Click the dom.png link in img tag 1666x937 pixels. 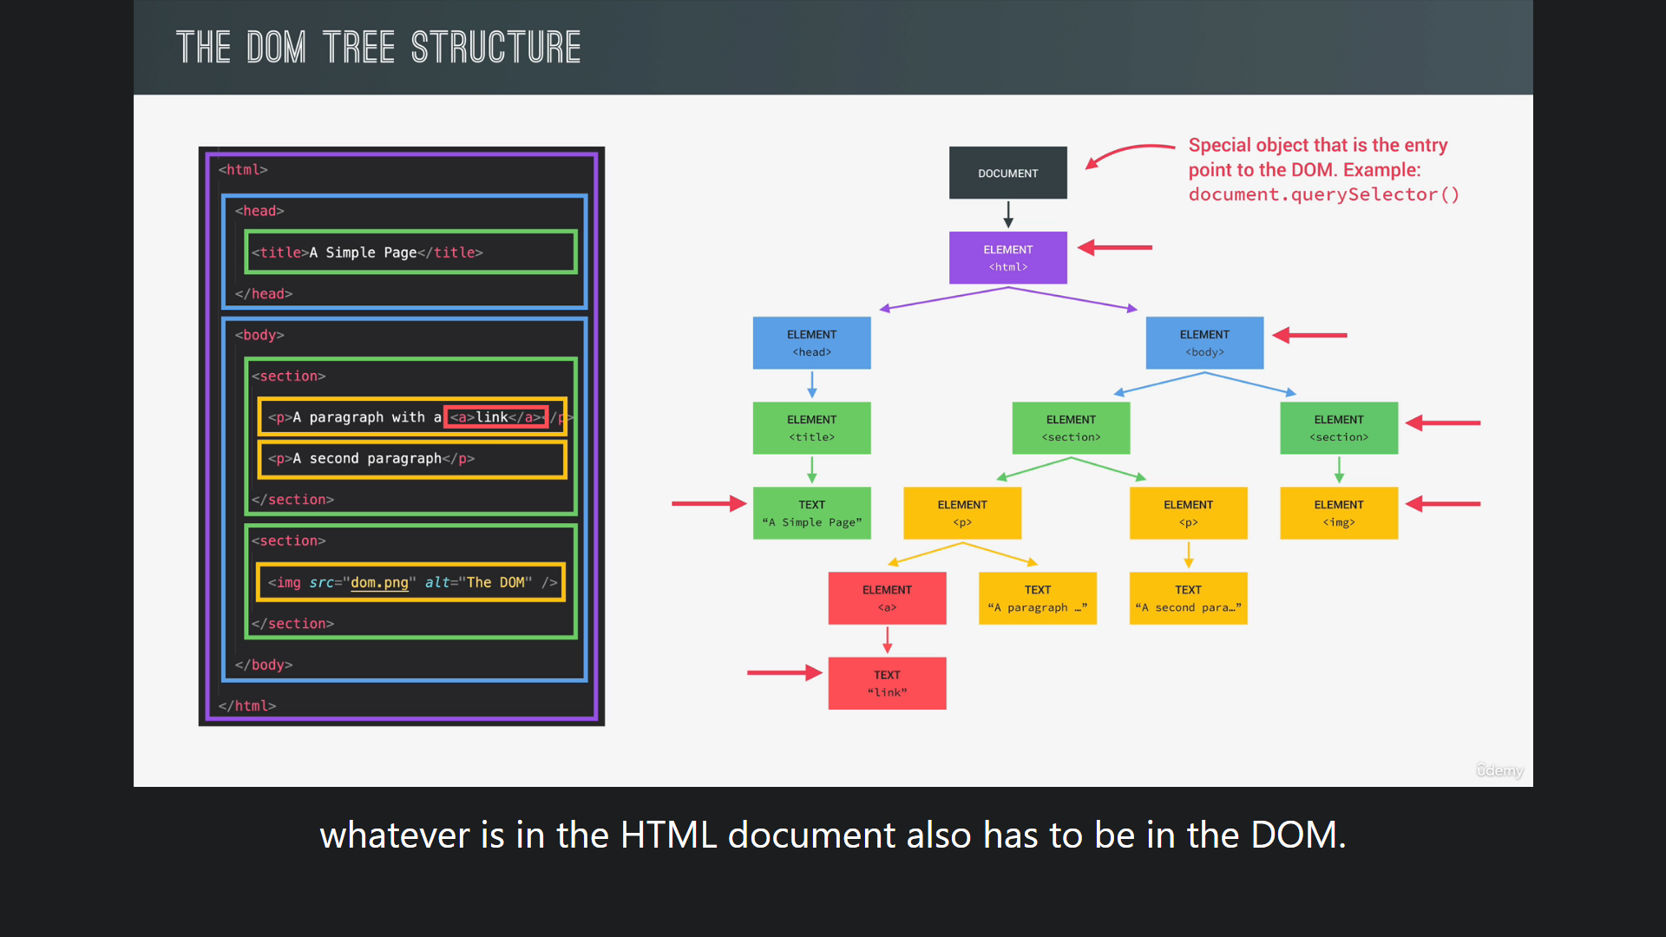click(x=379, y=582)
